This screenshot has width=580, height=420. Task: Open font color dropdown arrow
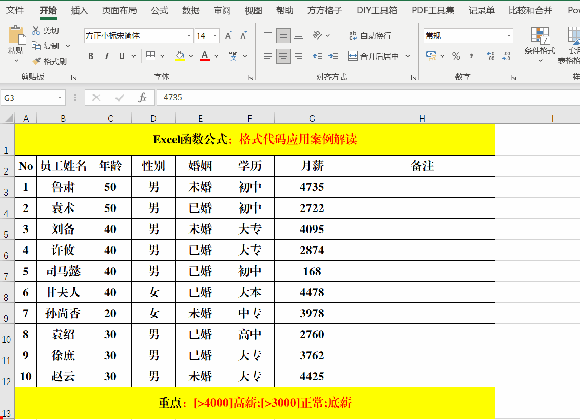(216, 56)
